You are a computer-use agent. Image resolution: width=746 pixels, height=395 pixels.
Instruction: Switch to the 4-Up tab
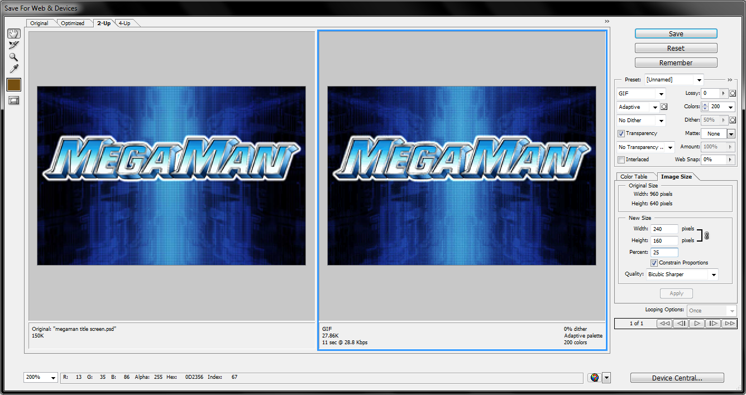tap(125, 23)
